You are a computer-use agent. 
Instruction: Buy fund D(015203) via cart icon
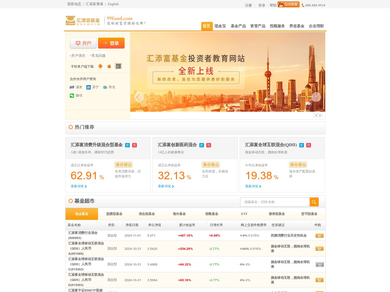[320, 280]
